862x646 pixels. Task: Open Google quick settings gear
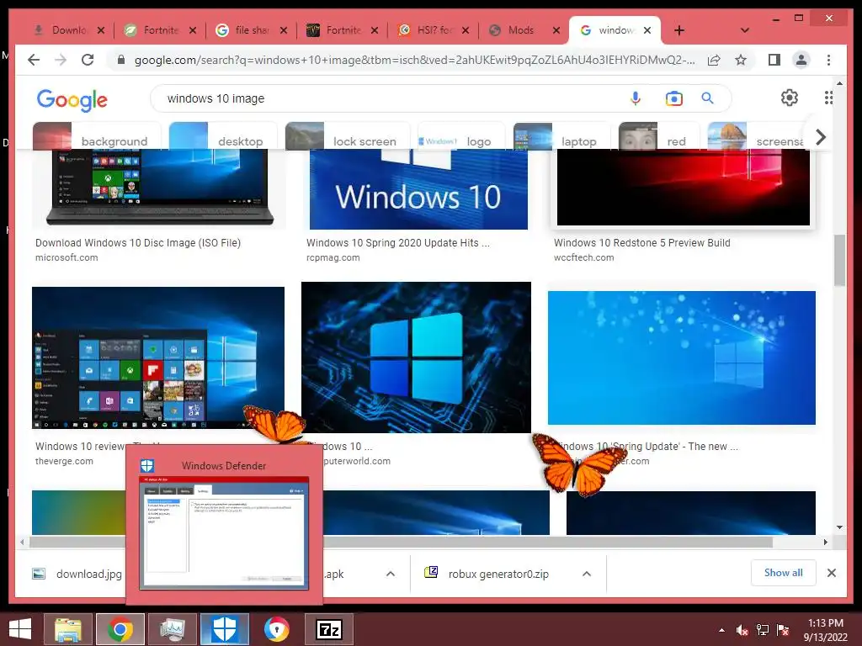pos(790,98)
